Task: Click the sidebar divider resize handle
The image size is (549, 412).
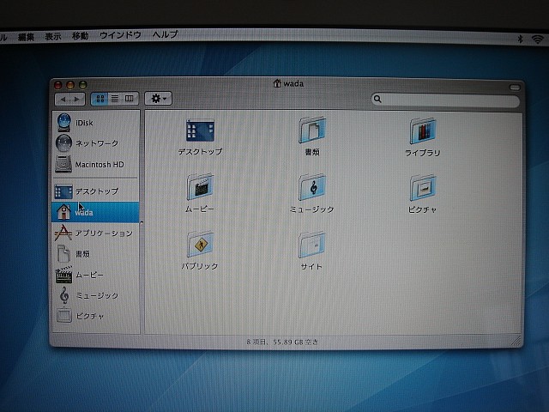Action: click(x=142, y=221)
